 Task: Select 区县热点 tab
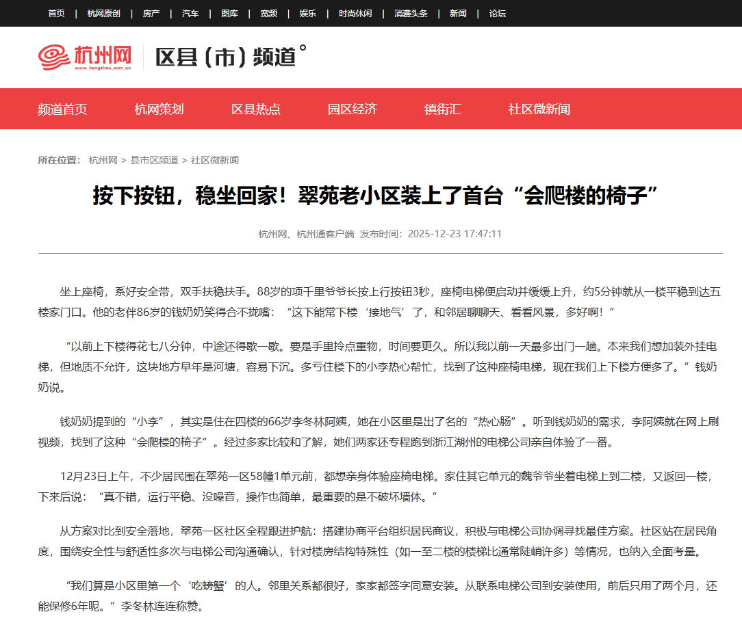[256, 109]
